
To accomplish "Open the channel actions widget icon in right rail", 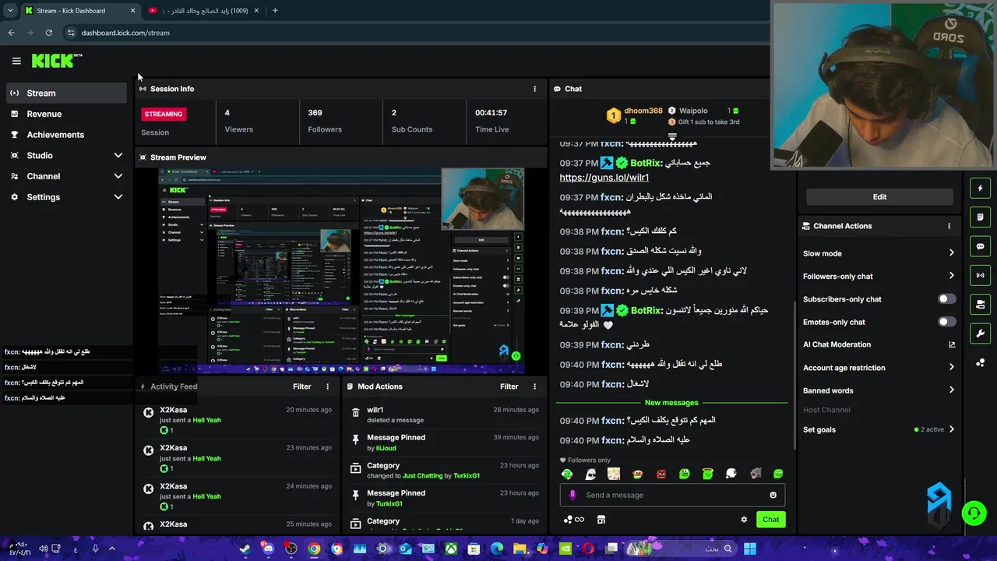I will pyautogui.click(x=981, y=304).
